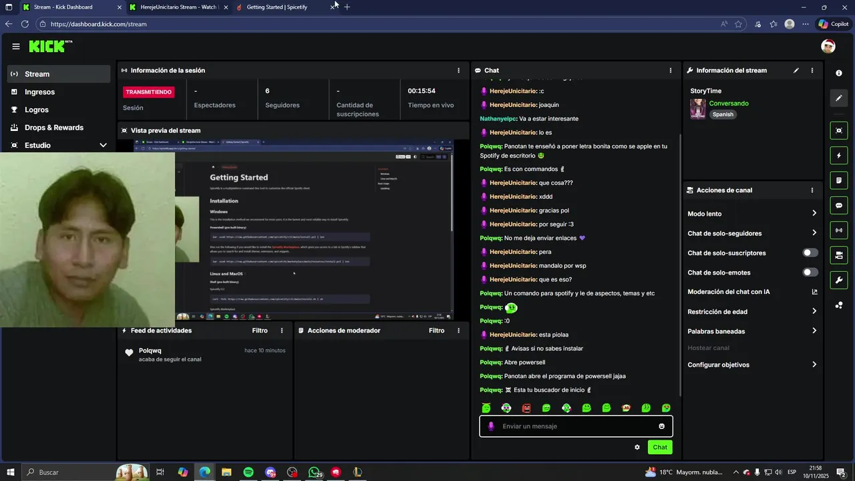Click the pencil edit icon in right sidebar
Image resolution: width=855 pixels, height=481 pixels.
(x=839, y=98)
